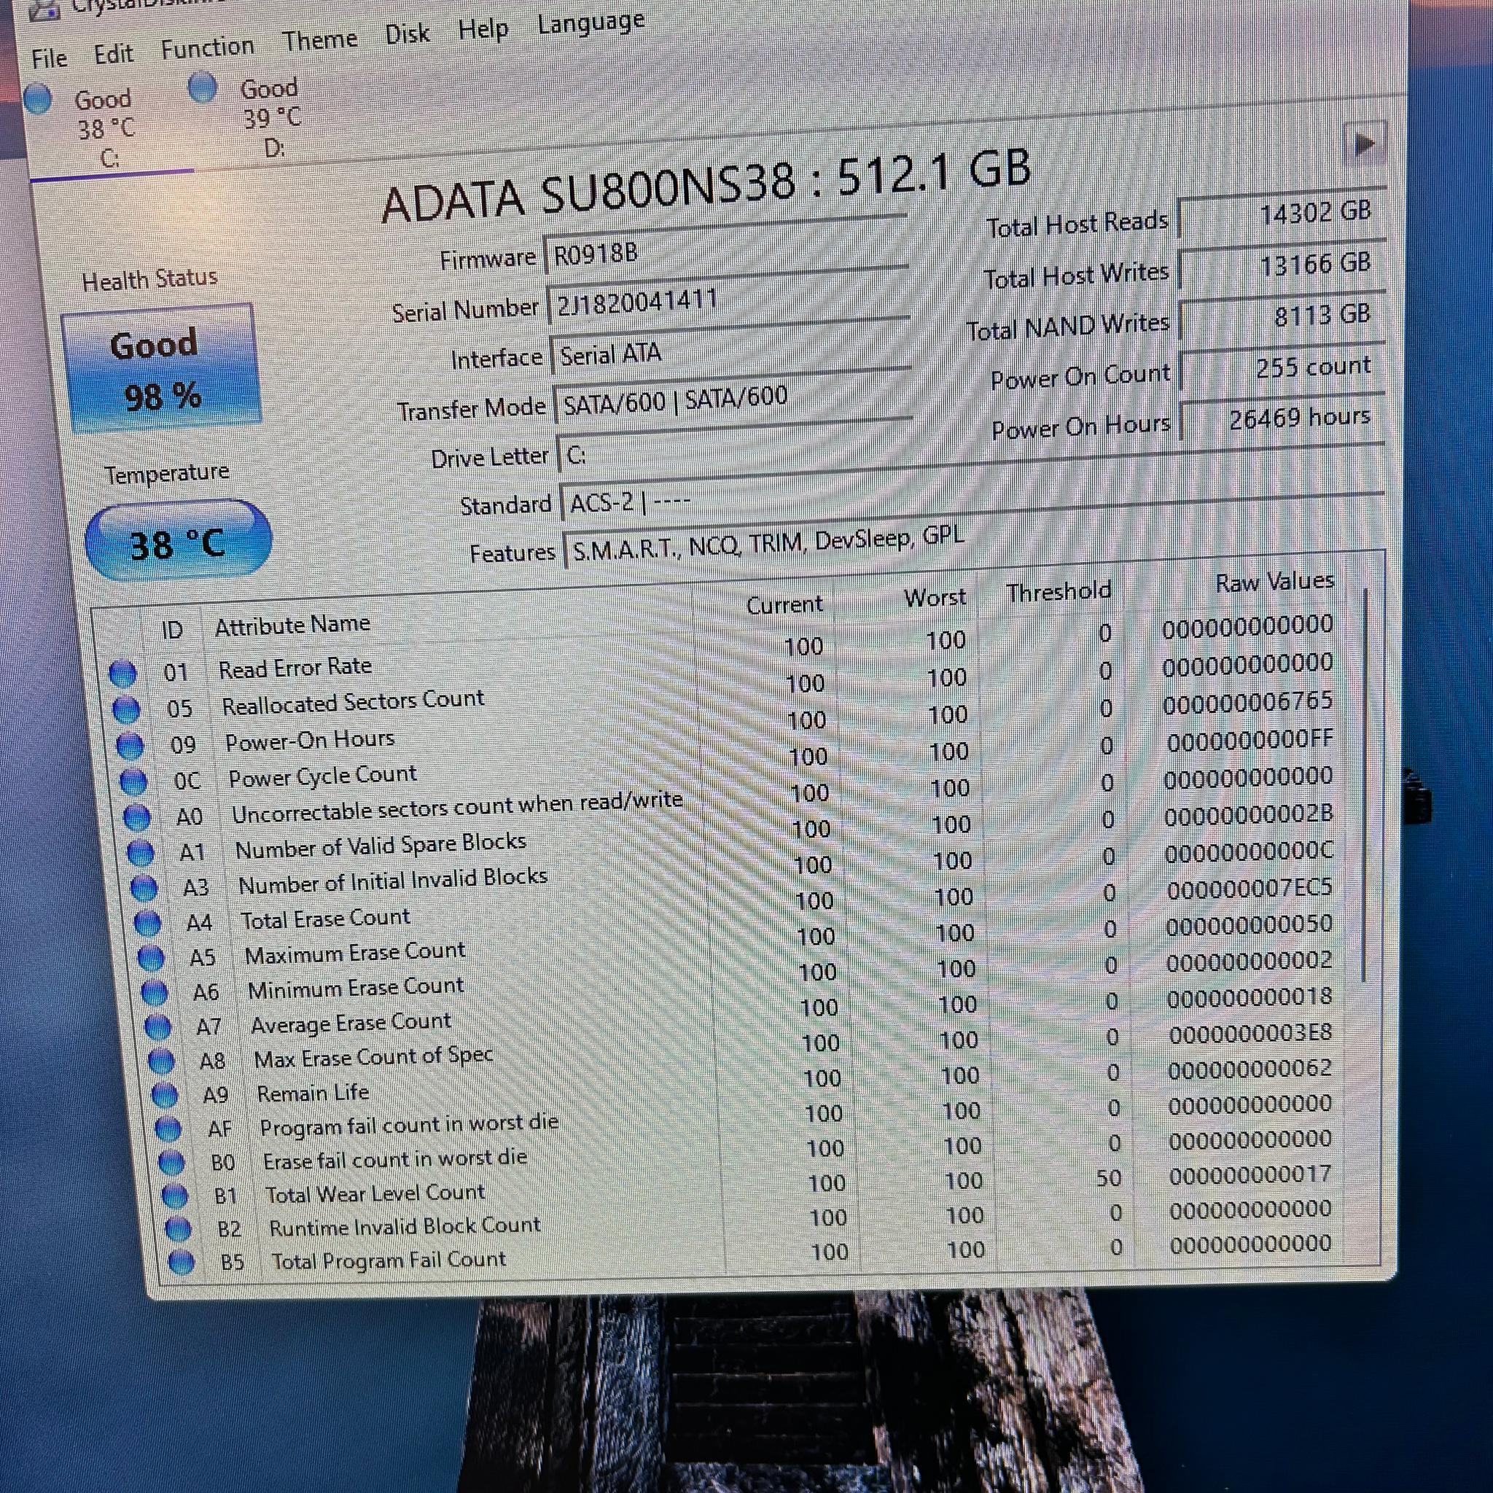Open the Function menu

tap(207, 48)
